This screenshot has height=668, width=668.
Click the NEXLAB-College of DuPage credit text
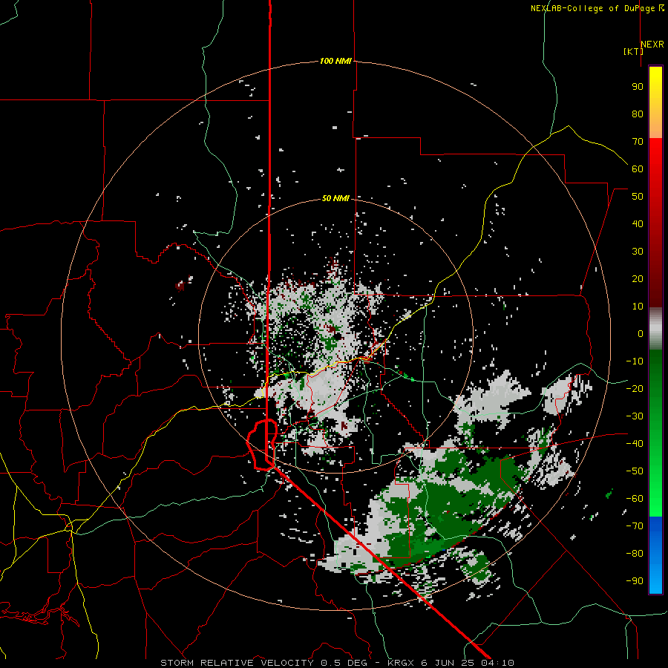tap(597, 8)
